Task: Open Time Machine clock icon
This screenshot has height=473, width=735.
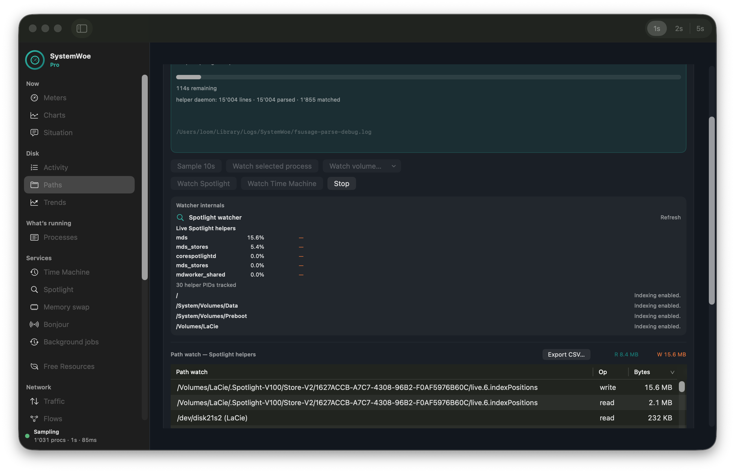Action: (x=34, y=272)
